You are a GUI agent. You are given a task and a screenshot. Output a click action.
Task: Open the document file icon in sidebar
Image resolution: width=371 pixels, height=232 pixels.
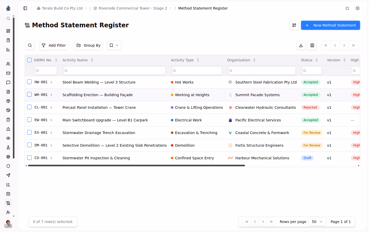(x=8, y=92)
